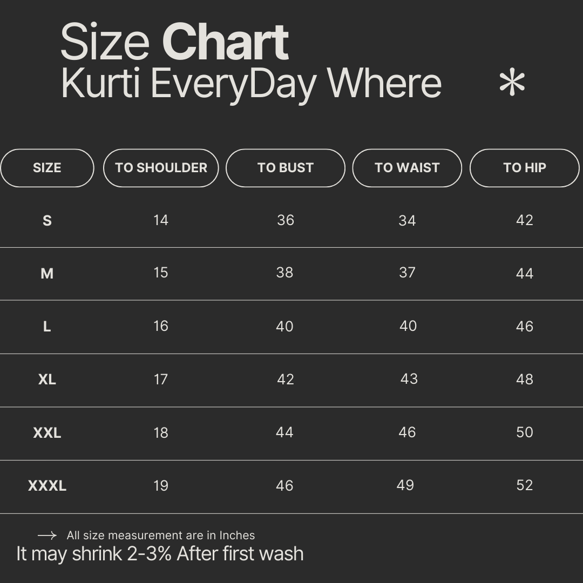Click the TO WAIST header pill
Viewport: 583px width, 583px height.
click(407, 168)
